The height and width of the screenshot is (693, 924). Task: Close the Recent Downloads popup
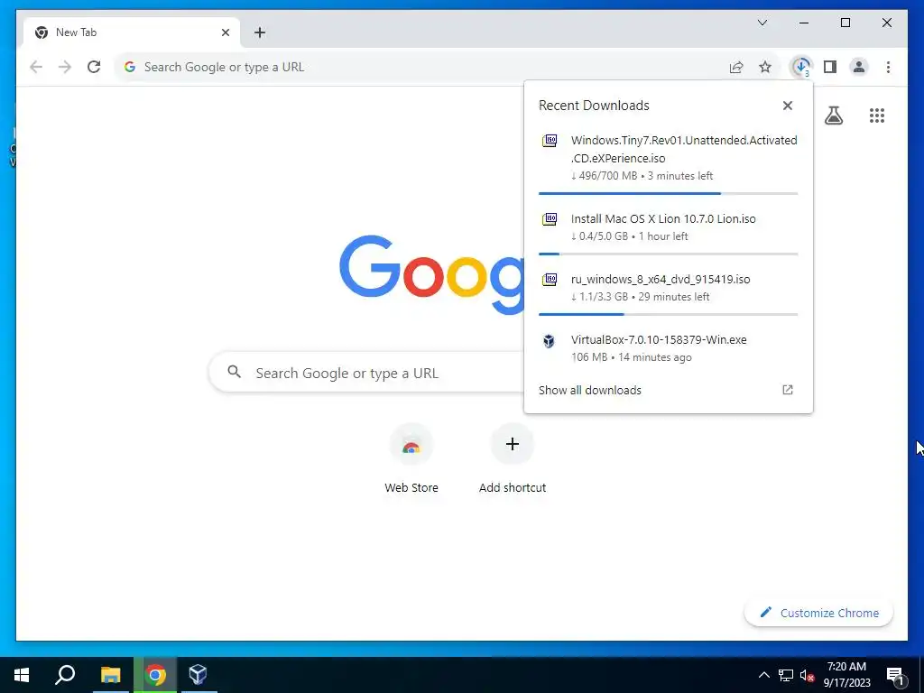point(787,106)
